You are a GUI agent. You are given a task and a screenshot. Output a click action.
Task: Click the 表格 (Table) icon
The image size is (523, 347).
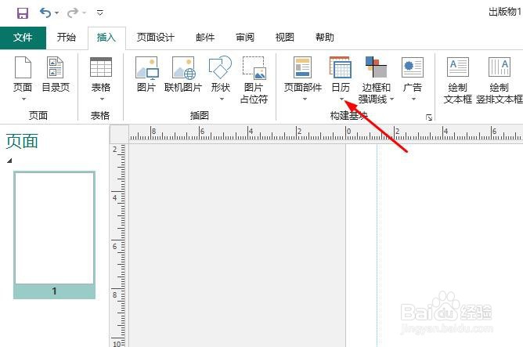point(101,67)
